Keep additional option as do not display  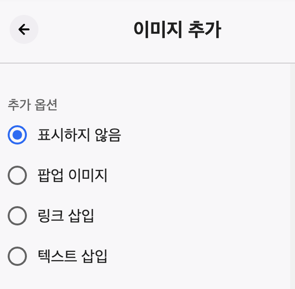[17, 135]
